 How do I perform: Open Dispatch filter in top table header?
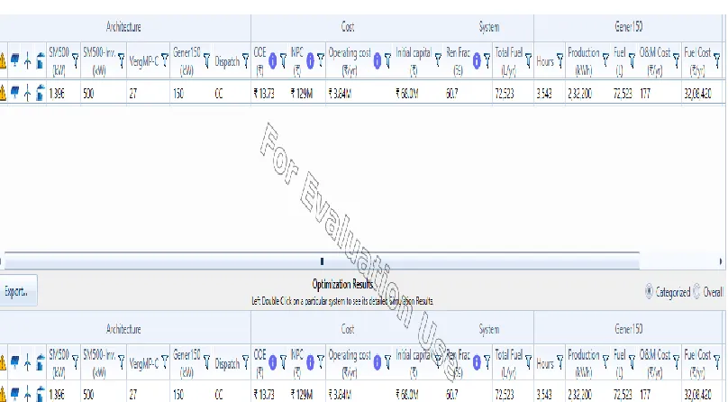(x=246, y=60)
